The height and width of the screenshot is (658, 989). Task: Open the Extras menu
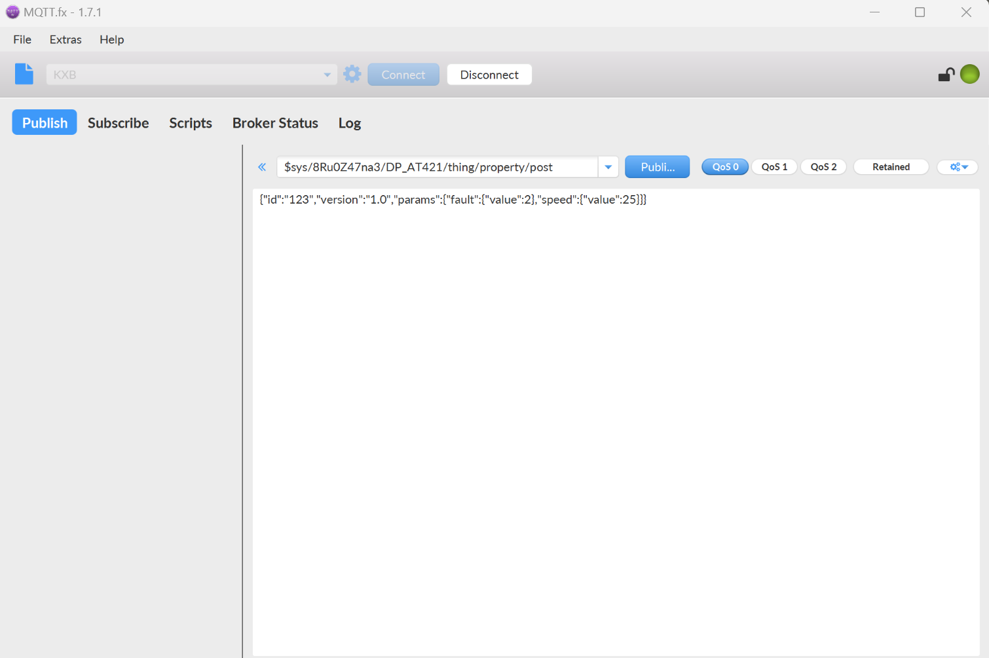[x=65, y=39]
